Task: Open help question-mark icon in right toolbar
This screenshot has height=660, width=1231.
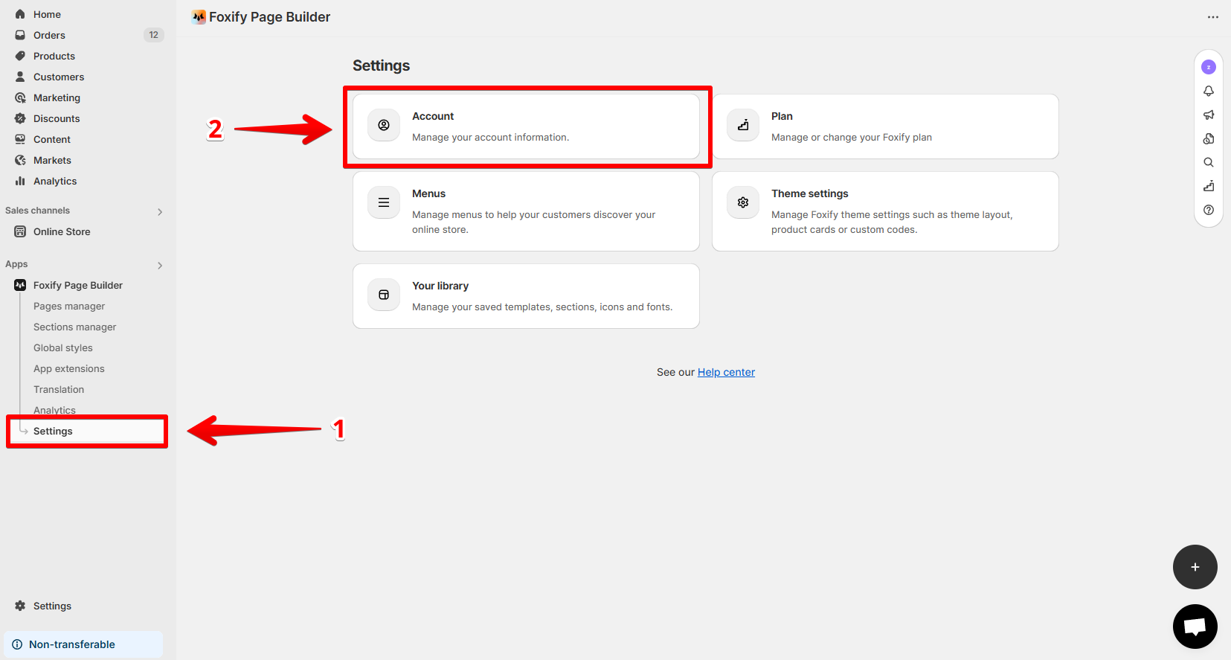Action: coord(1209,210)
